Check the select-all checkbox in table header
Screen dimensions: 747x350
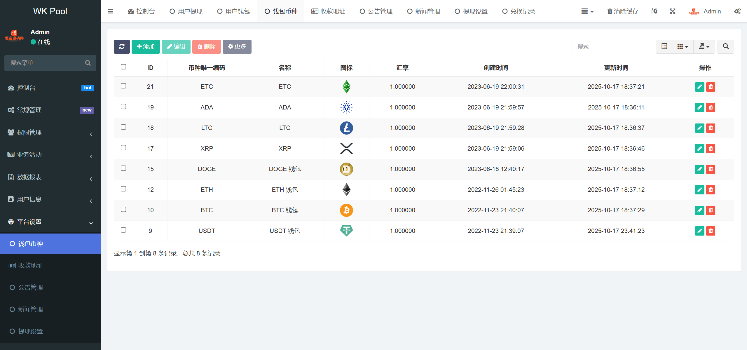(123, 67)
